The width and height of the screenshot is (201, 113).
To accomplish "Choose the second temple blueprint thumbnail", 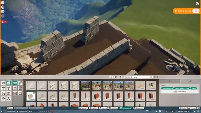I will [96, 85].
